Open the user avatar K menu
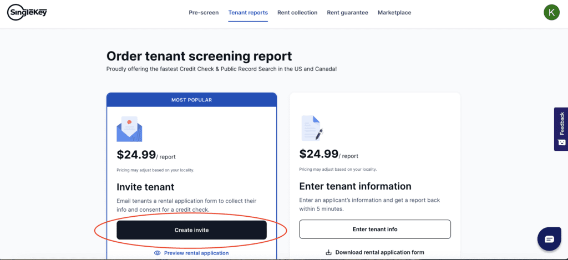The height and width of the screenshot is (260, 568). pyautogui.click(x=551, y=12)
